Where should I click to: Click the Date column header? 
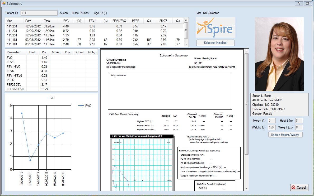(28, 21)
